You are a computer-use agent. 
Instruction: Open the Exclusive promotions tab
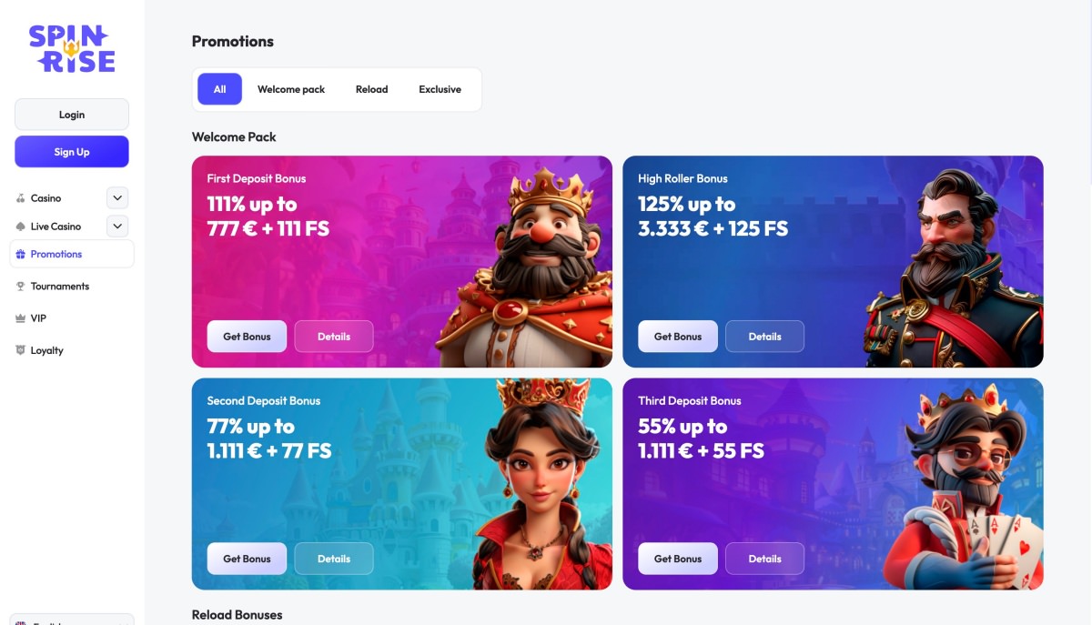440,89
